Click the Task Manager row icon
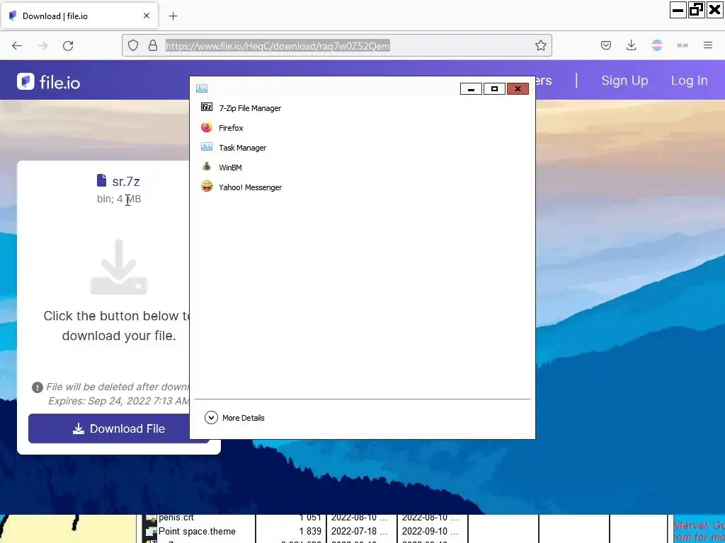The width and height of the screenshot is (725, 543). pyautogui.click(x=207, y=147)
